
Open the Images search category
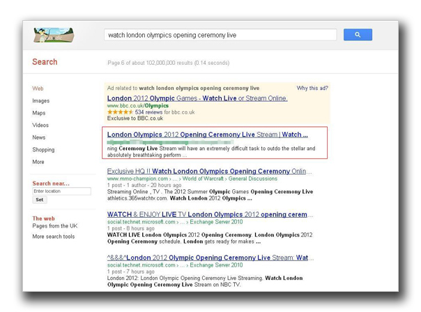pos(41,101)
